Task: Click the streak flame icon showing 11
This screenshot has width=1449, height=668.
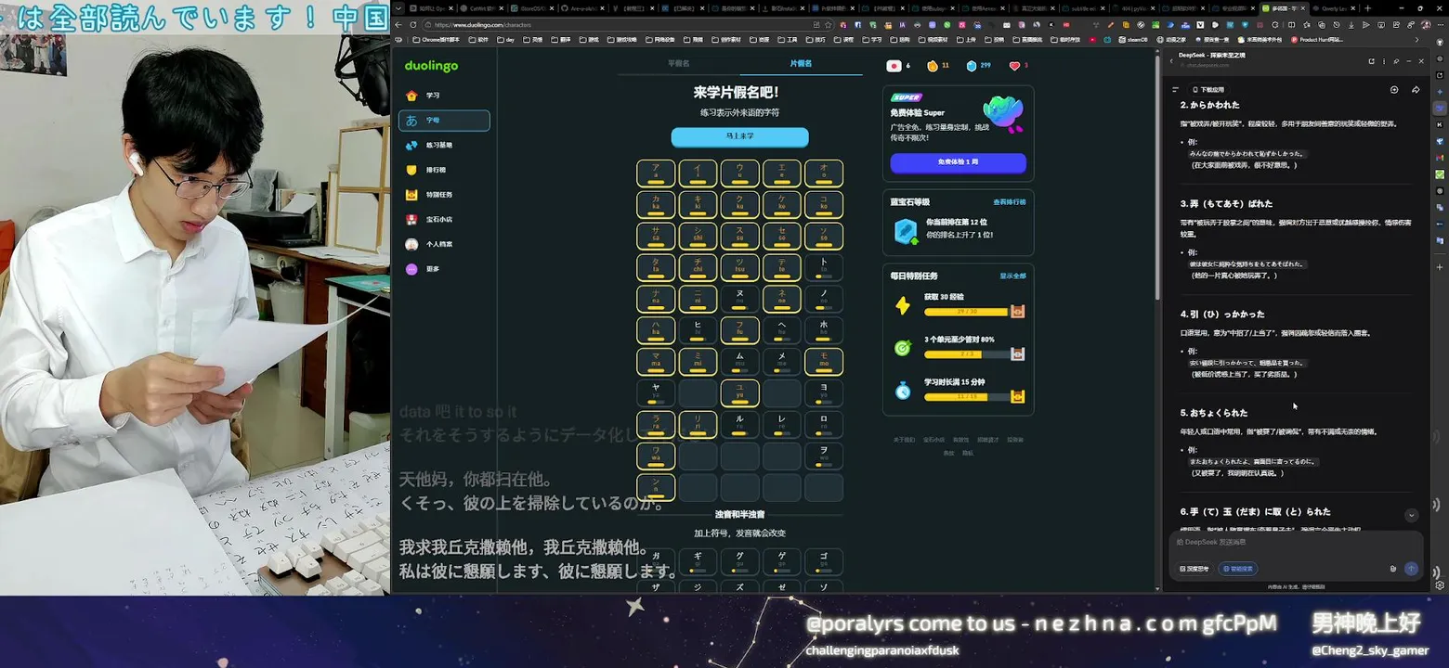Action: 933,66
